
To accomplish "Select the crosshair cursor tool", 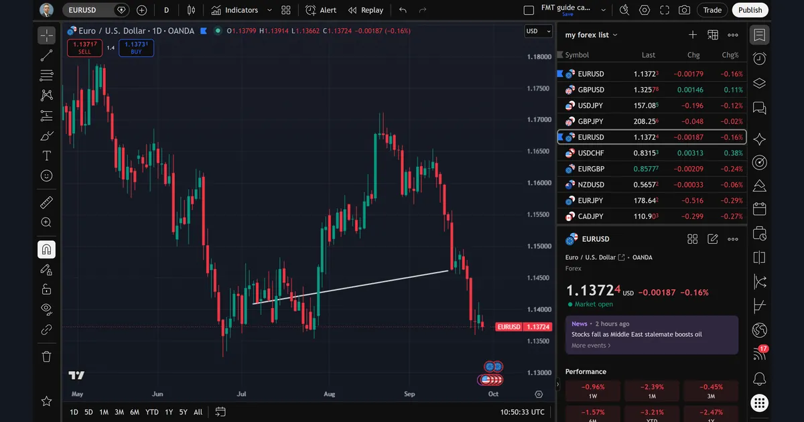I will 46,36.
